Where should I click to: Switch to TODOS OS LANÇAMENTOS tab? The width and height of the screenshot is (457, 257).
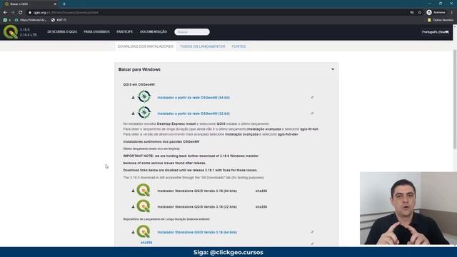[x=203, y=46]
